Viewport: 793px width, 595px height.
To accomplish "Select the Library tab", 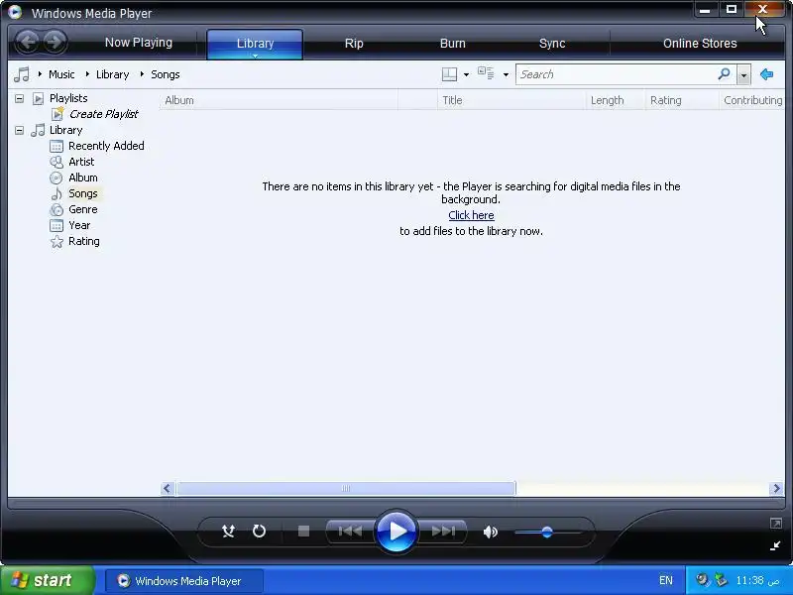I will tap(255, 44).
